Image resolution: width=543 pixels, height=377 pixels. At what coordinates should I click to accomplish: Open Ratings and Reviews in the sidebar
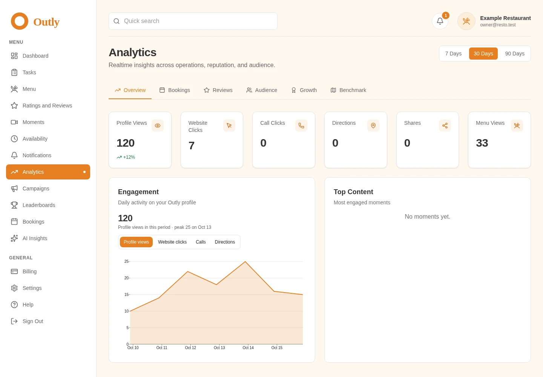point(48,106)
